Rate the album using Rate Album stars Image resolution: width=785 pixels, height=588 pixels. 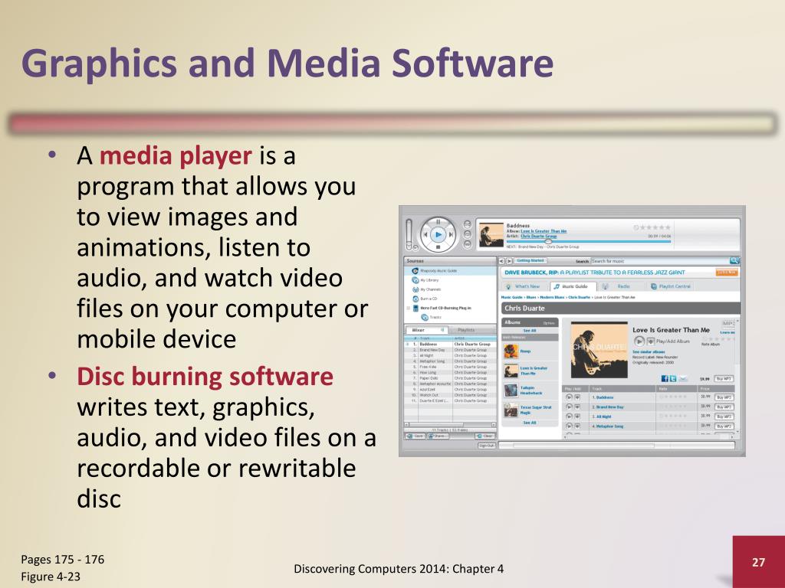[x=718, y=339]
